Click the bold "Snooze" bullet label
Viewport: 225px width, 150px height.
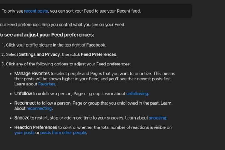click(22, 118)
